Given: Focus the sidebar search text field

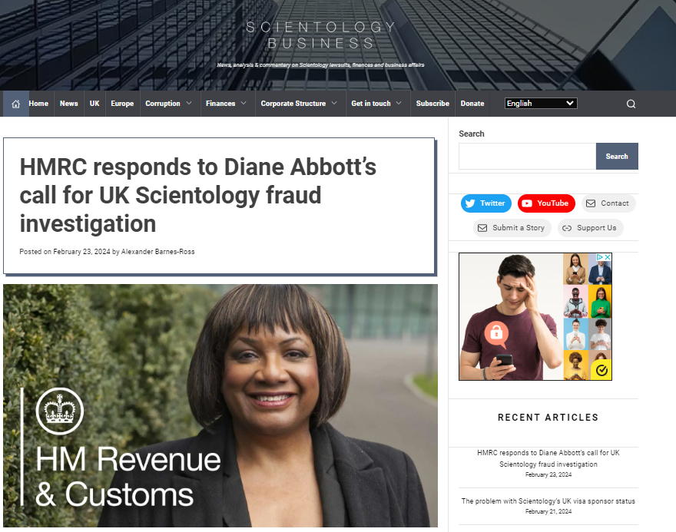Looking at the screenshot, I should coord(527,157).
